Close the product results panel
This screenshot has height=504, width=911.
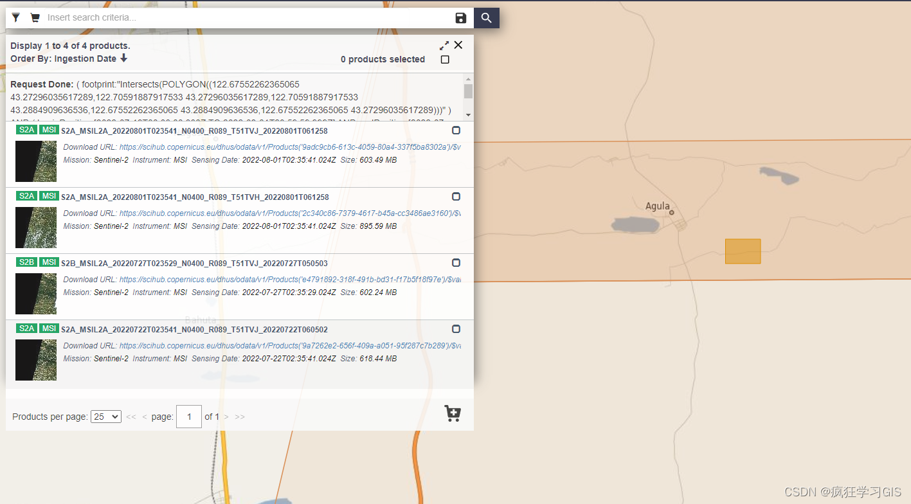458,45
